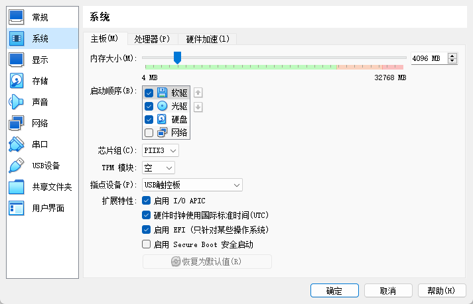Open the 常规 general settings icon
Viewport: 473px width, 304px height.
pos(17,17)
